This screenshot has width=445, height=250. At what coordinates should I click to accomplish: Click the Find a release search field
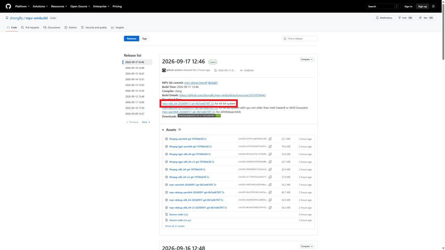coord(300,39)
